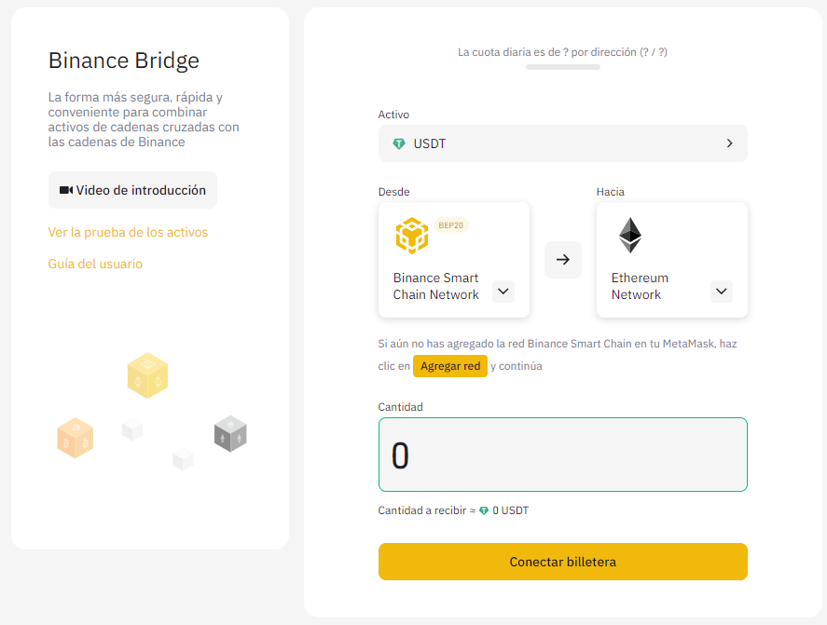This screenshot has width=827, height=625.
Task: Open the USDT asset selector
Action: [x=563, y=143]
